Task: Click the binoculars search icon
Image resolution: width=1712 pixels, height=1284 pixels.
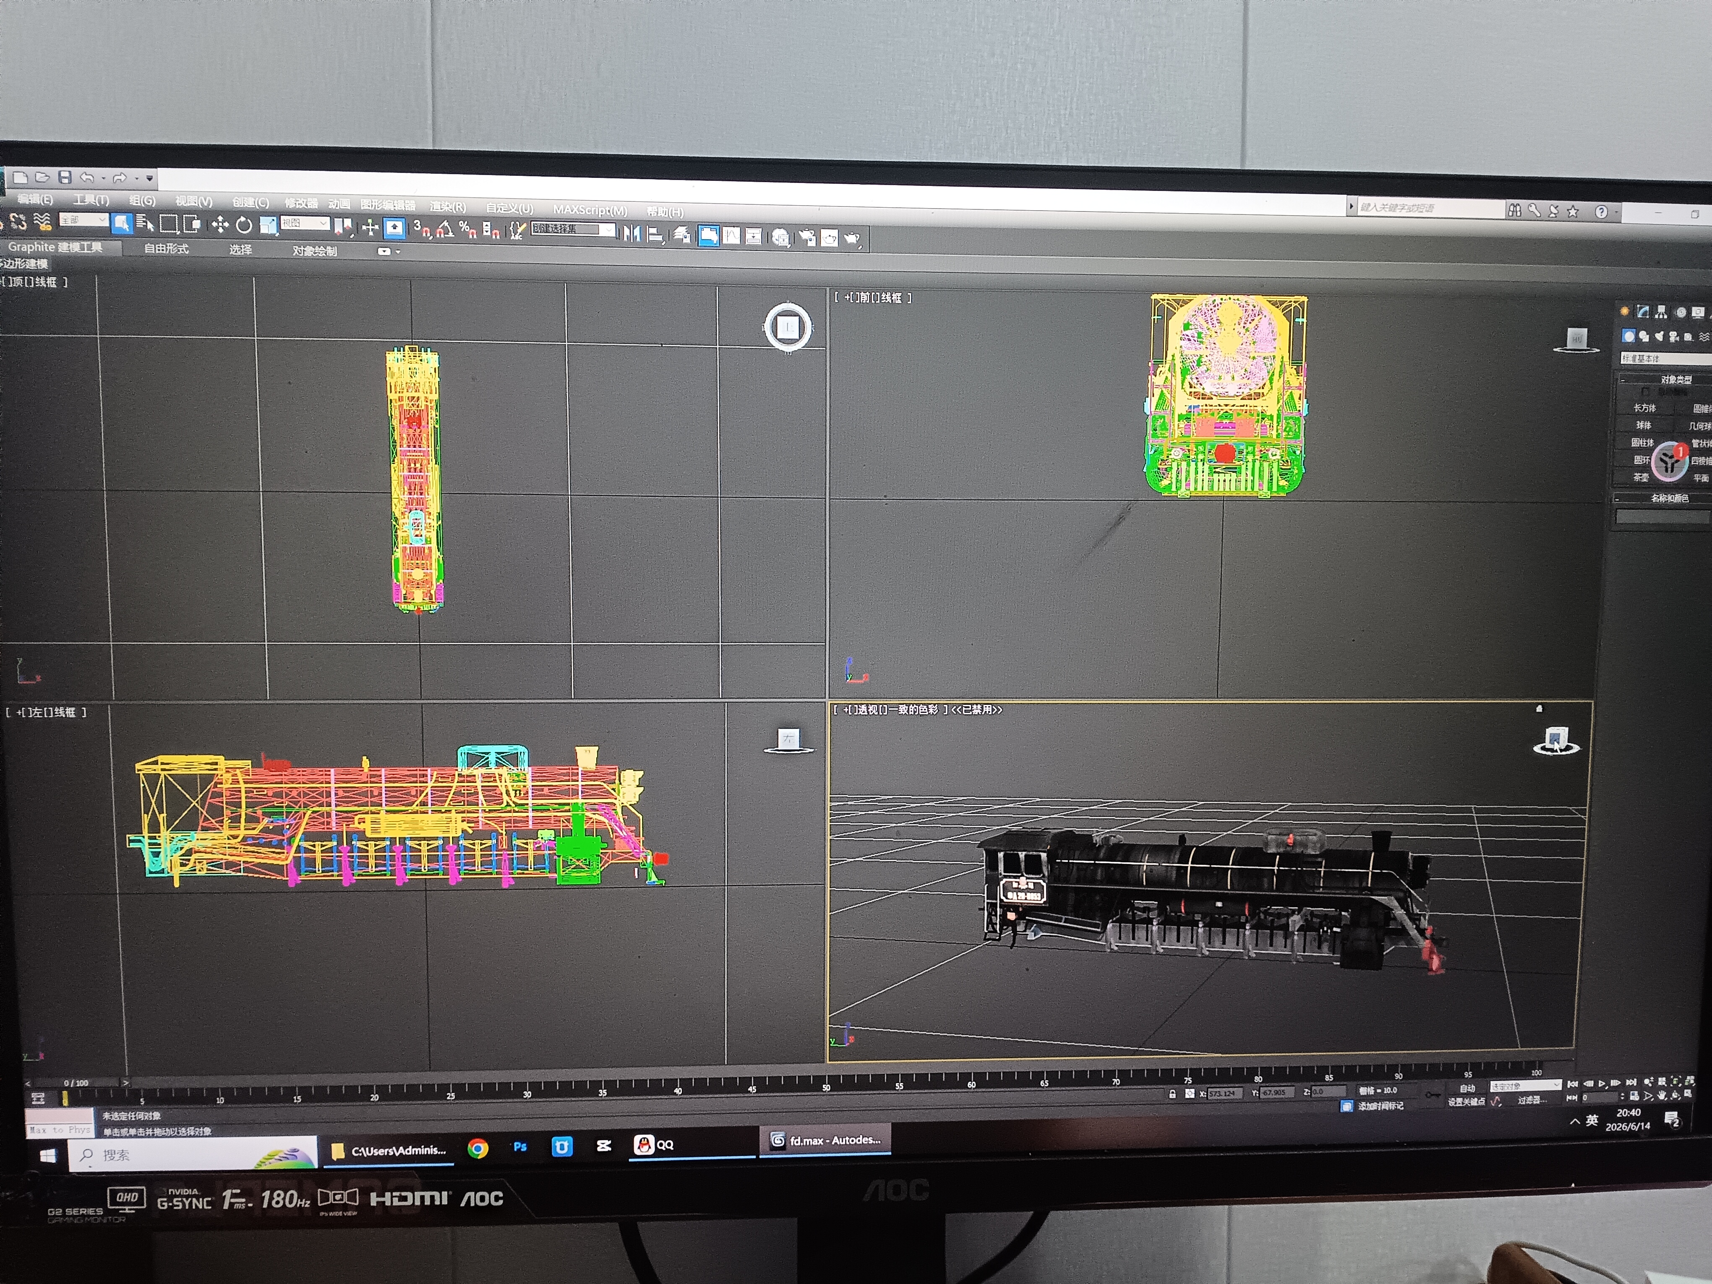Action: pyautogui.click(x=1515, y=210)
